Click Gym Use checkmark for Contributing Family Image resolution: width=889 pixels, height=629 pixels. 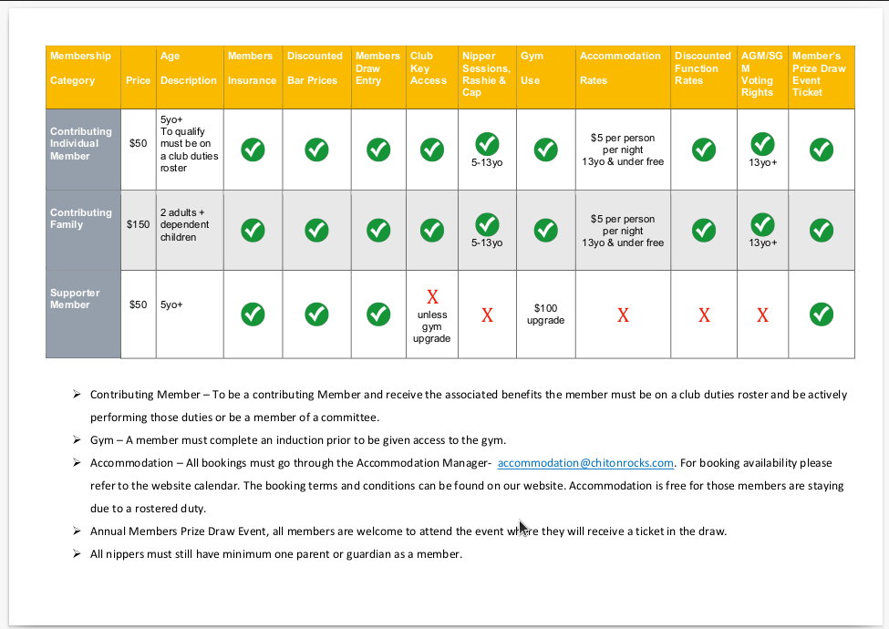(546, 230)
